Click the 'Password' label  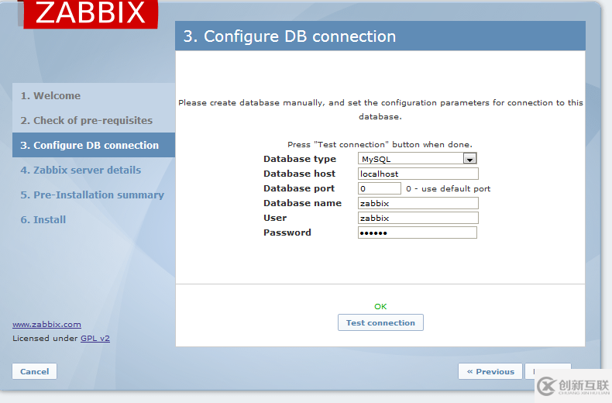(x=287, y=232)
